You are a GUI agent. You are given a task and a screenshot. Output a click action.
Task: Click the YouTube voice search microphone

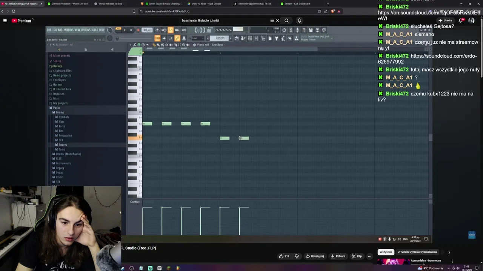coord(299,21)
